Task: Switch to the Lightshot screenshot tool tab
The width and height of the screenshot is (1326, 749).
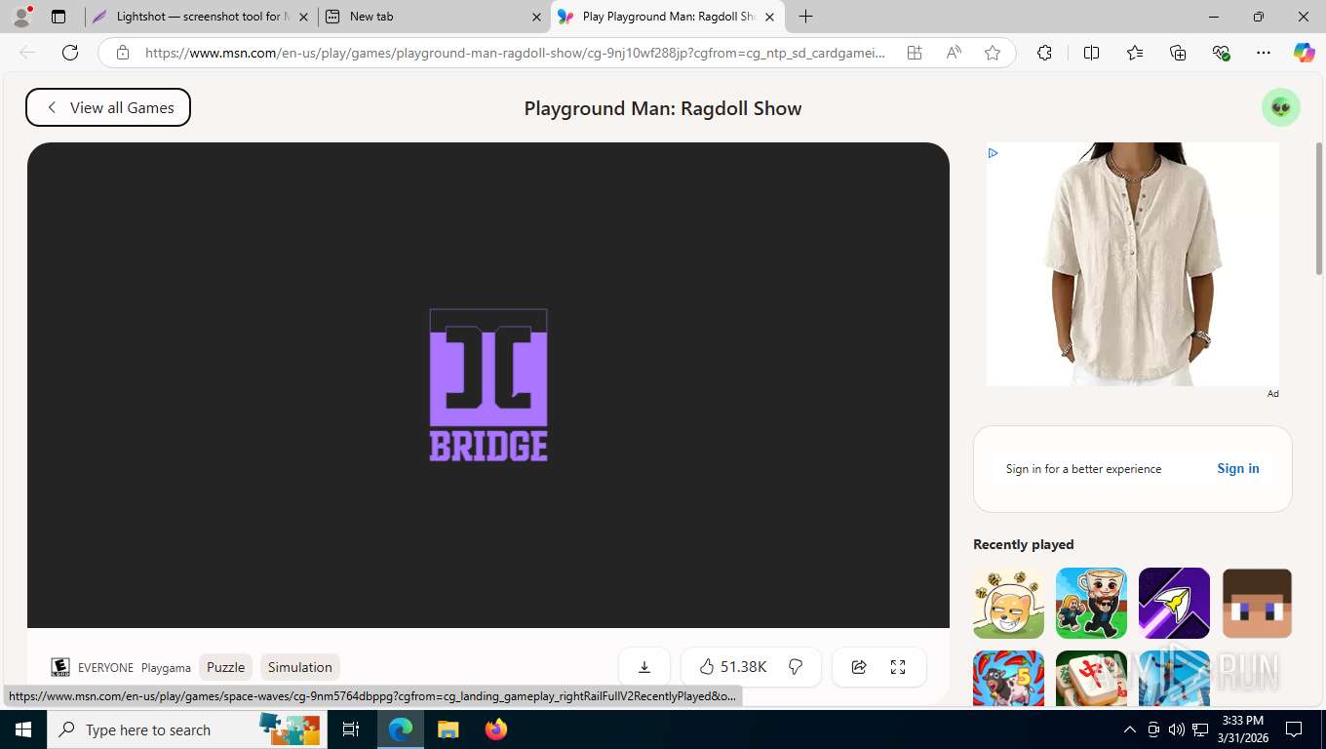Action: 201,17
